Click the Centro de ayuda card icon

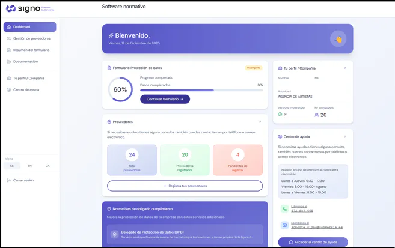point(280,136)
